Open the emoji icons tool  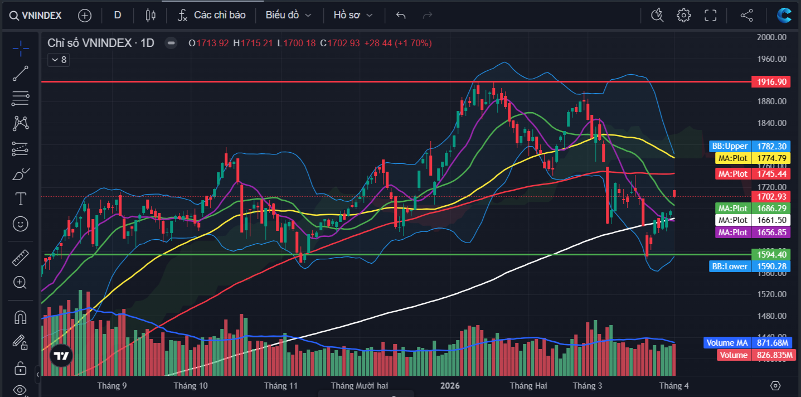tap(21, 224)
